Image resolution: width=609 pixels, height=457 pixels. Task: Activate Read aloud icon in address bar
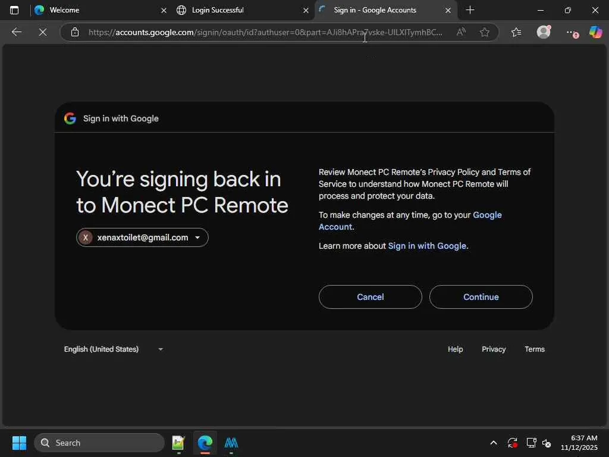pyautogui.click(x=461, y=32)
